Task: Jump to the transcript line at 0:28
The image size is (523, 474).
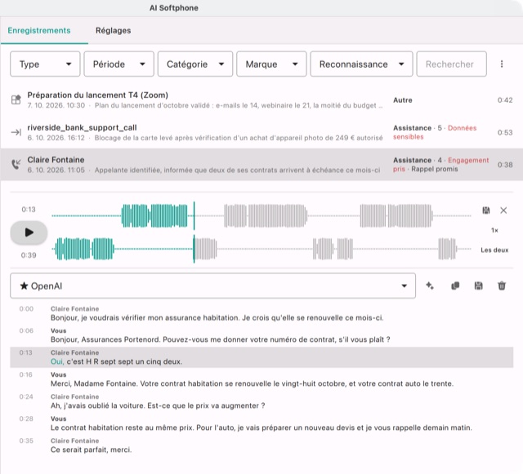Action: coord(261,423)
